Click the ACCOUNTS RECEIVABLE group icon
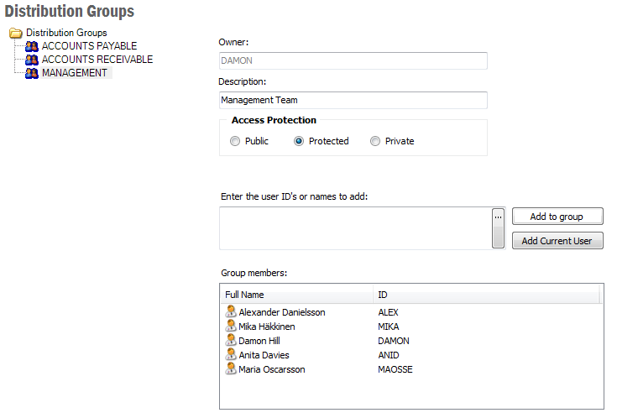 (x=32, y=60)
